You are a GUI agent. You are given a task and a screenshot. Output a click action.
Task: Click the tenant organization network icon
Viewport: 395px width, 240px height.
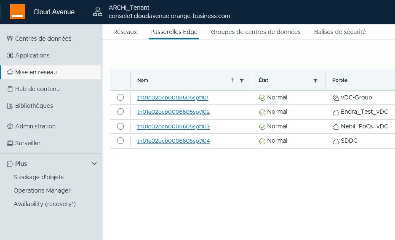point(98,12)
